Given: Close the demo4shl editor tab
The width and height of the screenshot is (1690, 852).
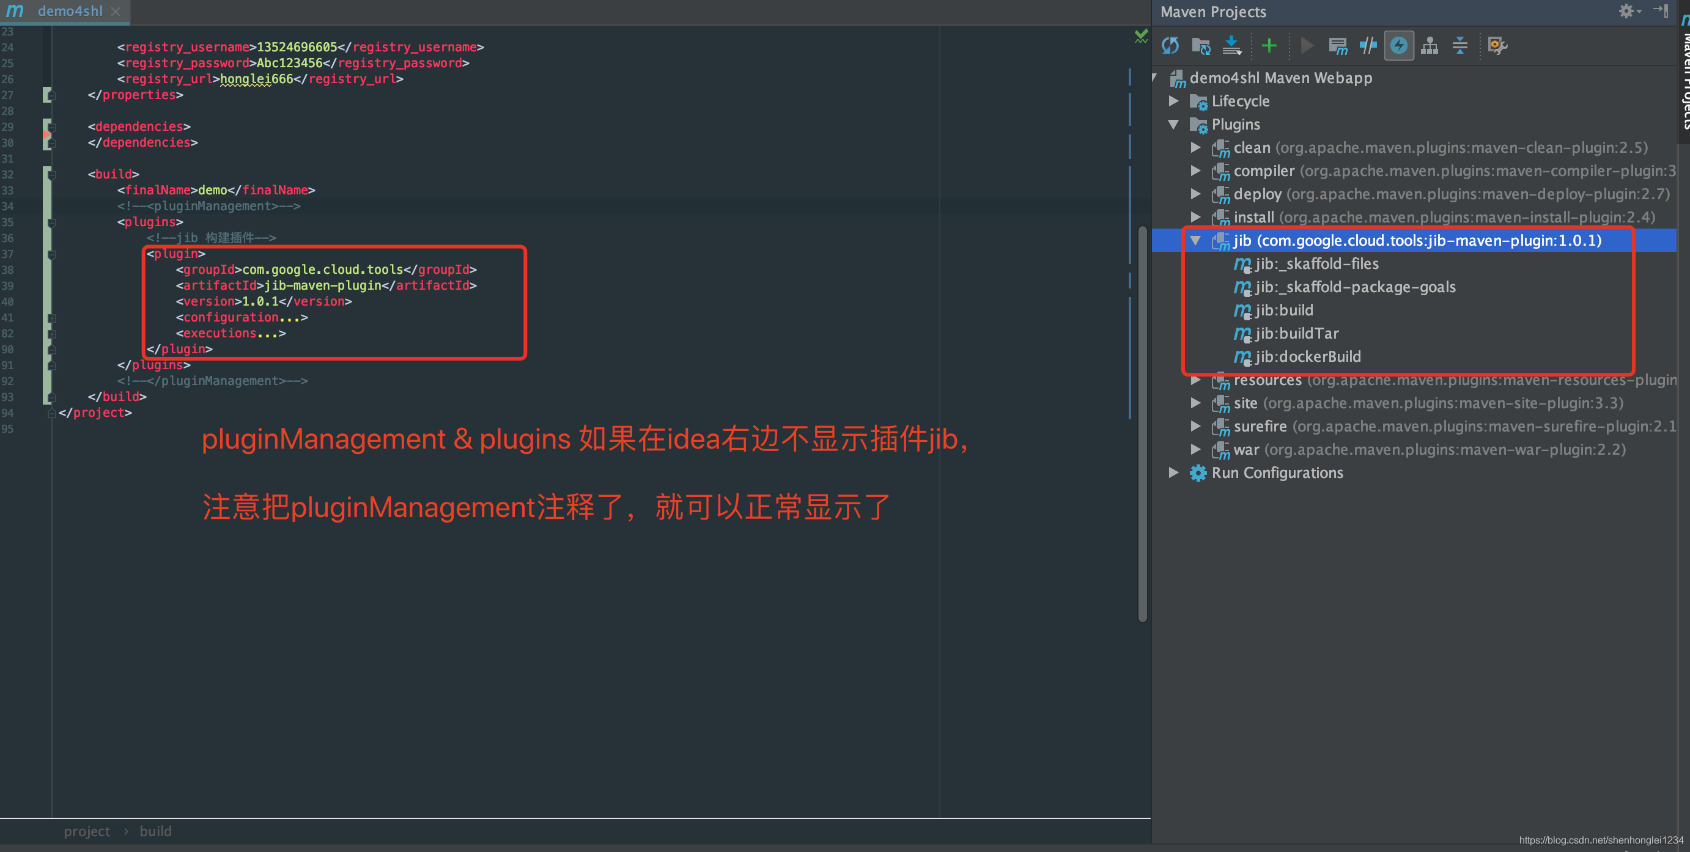Looking at the screenshot, I should pyautogui.click(x=116, y=11).
